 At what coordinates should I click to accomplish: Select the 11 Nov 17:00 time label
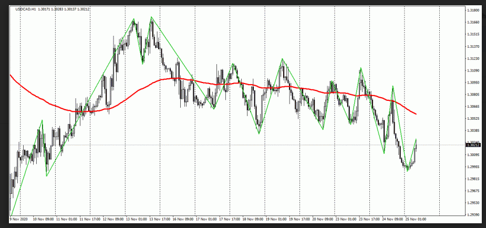click(89, 219)
